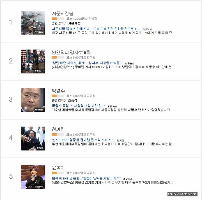Open the 박영수 특검 수사 영역 article
This screenshot has height=200, width=202.
79,106
